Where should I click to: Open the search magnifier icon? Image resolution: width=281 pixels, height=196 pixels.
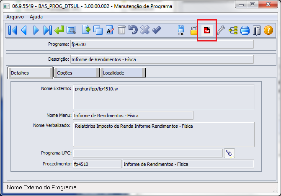71,30
